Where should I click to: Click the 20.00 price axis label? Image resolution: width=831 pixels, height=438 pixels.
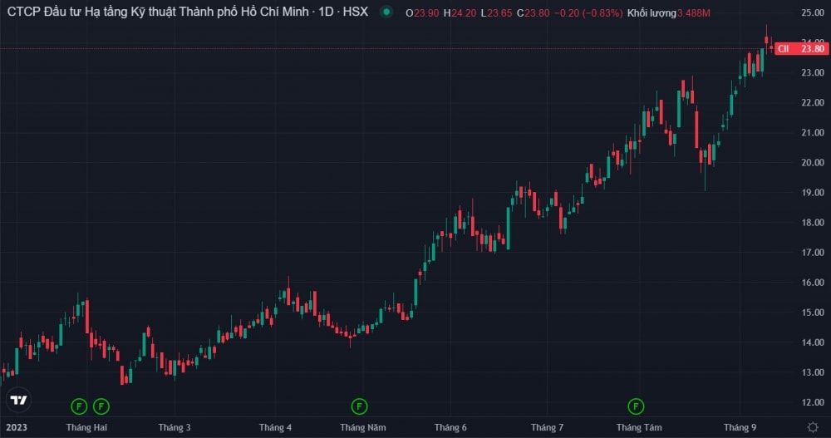click(813, 162)
